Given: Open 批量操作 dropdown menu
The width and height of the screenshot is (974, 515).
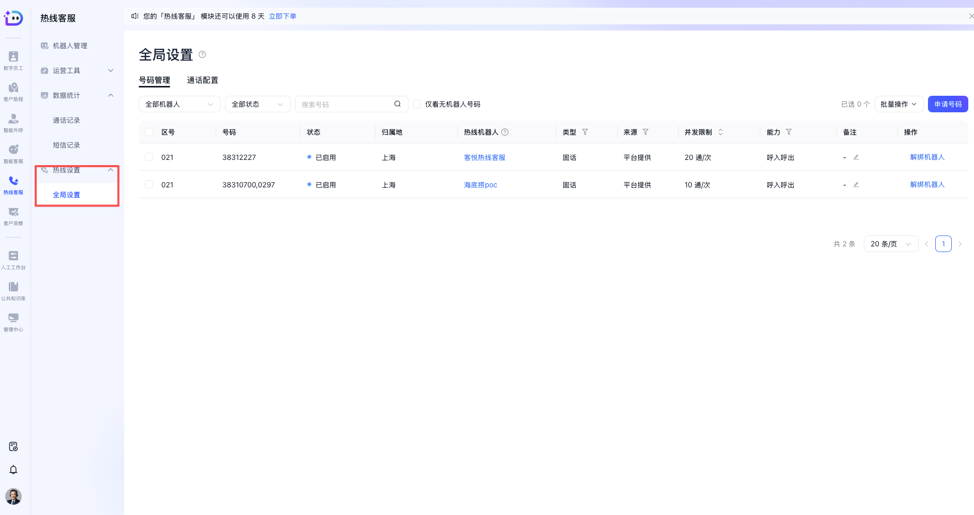Looking at the screenshot, I should pos(898,104).
